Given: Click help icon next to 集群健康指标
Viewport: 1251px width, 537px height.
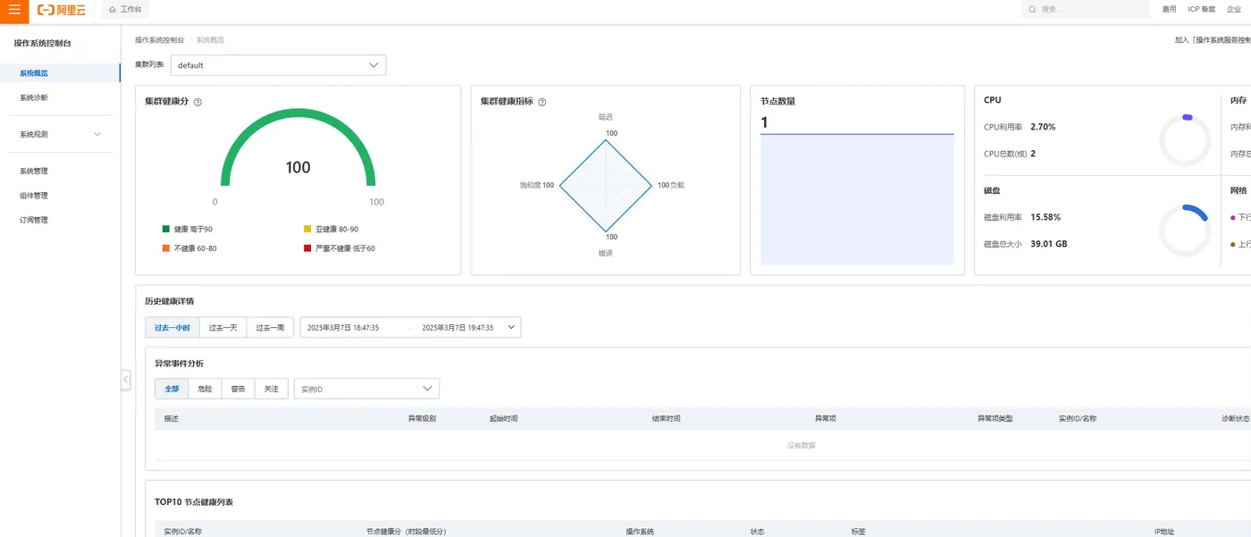Looking at the screenshot, I should pos(542,102).
